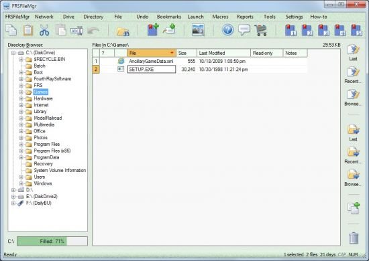Select the Hardware folder in tree
This screenshot has width=369, height=261.
[x=44, y=98]
